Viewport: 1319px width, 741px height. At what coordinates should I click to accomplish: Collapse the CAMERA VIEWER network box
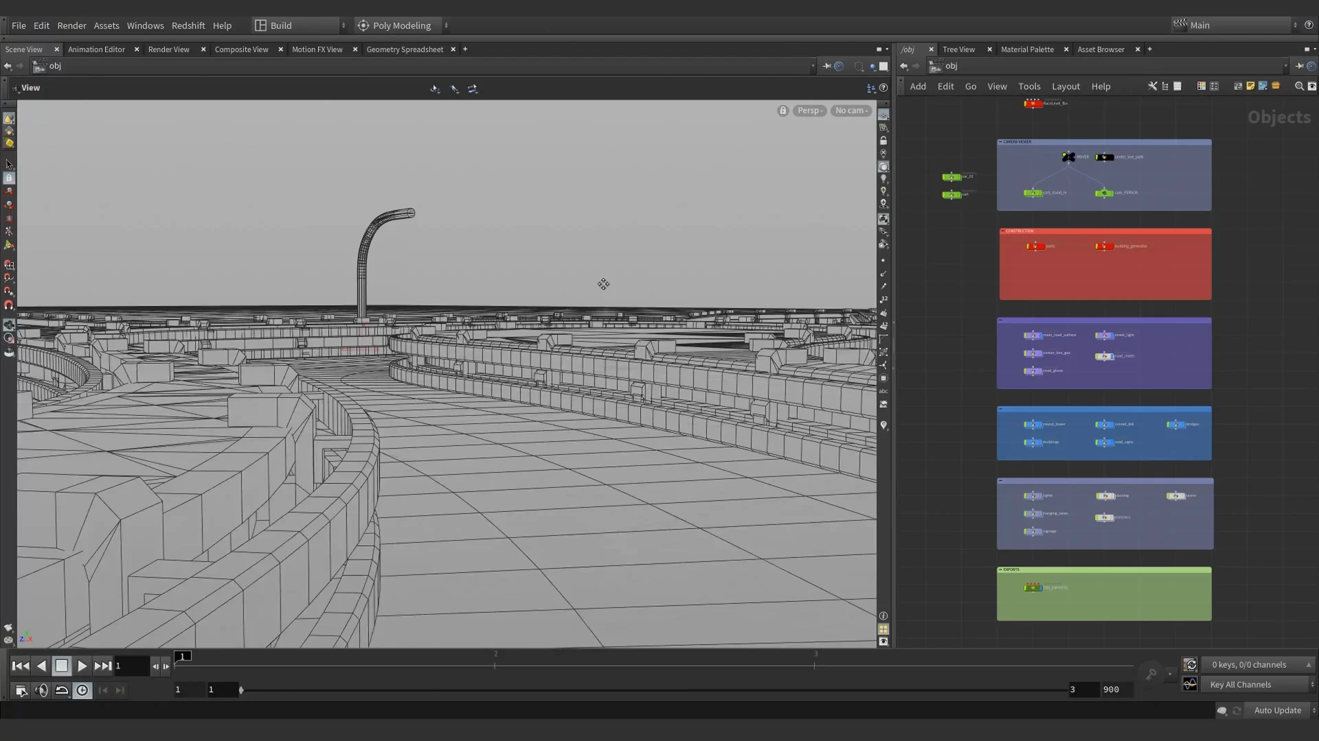click(x=1001, y=142)
